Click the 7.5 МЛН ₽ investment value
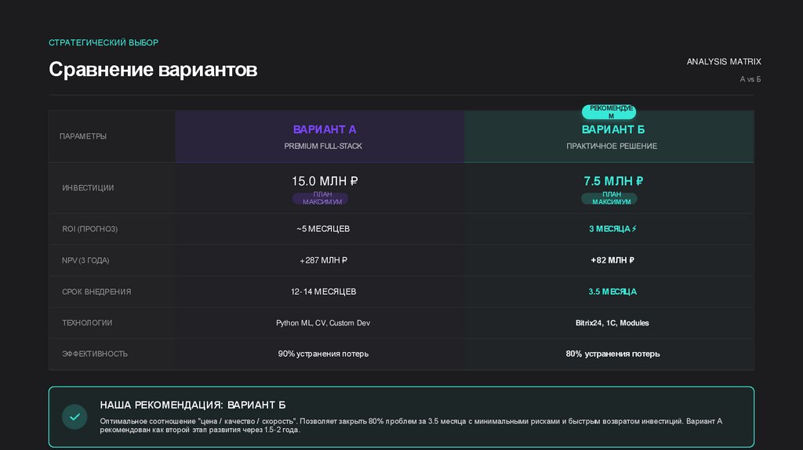803x450 pixels. (x=613, y=181)
